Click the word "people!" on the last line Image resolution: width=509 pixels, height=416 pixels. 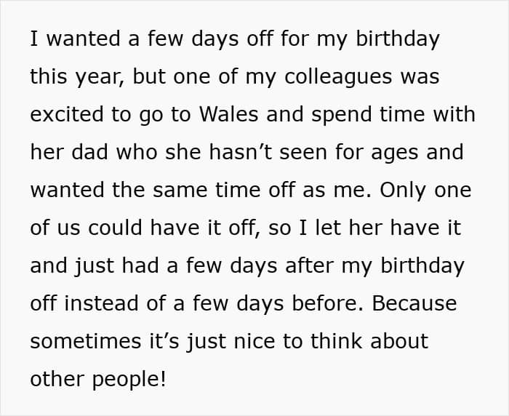pyautogui.click(x=129, y=380)
